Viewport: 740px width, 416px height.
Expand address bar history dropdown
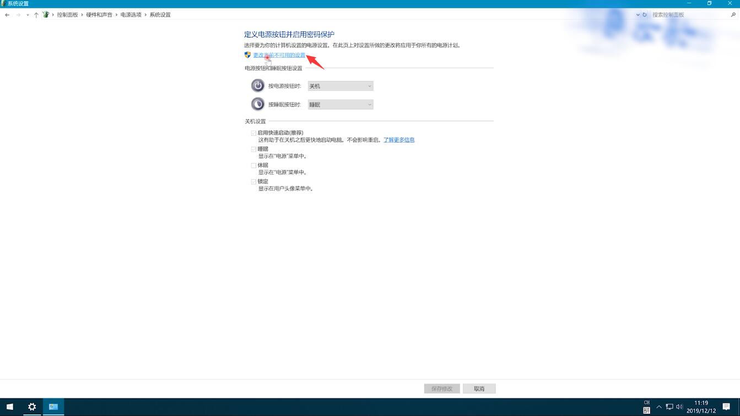point(638,15)
